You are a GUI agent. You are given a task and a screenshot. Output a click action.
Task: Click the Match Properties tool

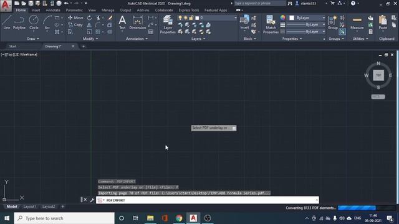click(271, 24)
